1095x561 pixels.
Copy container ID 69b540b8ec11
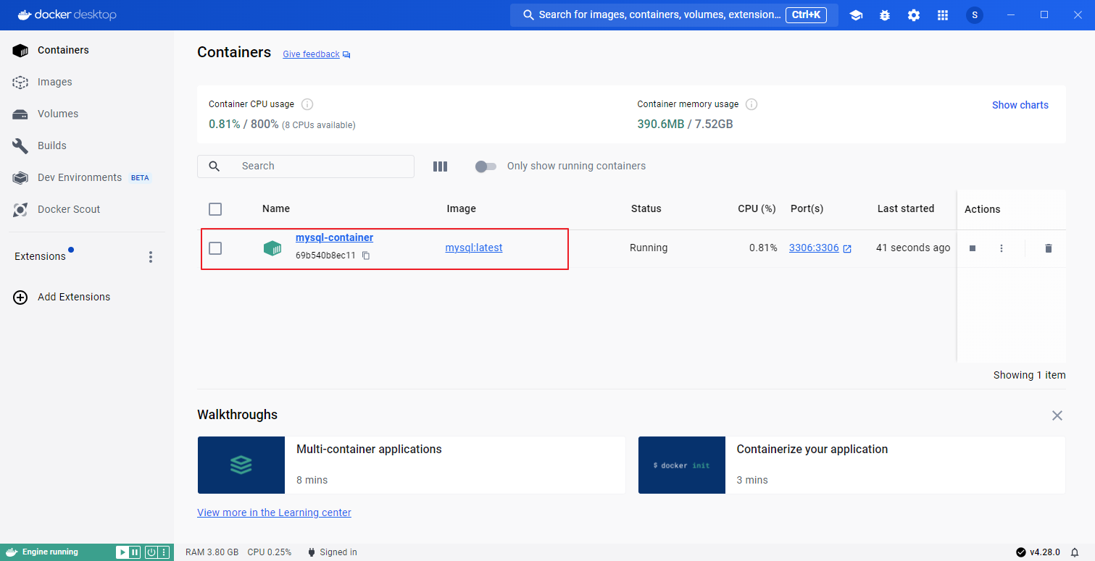[366, 256]
